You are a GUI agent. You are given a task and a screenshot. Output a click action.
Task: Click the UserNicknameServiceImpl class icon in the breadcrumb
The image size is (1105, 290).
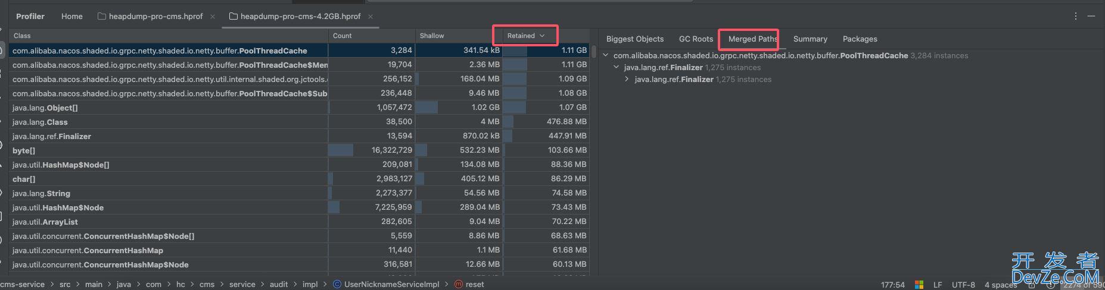point(337,285)
